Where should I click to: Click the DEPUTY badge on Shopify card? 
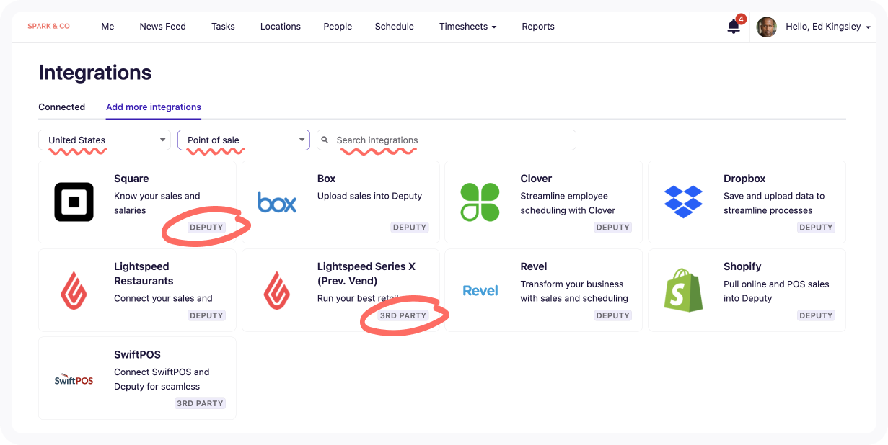817,315
